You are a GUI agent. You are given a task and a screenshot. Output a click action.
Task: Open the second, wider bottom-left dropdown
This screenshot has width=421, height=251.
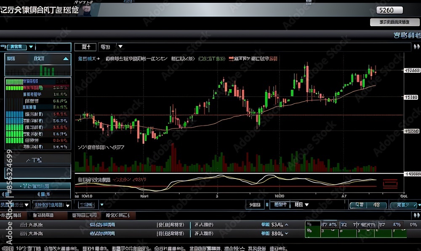click(52, 205)
